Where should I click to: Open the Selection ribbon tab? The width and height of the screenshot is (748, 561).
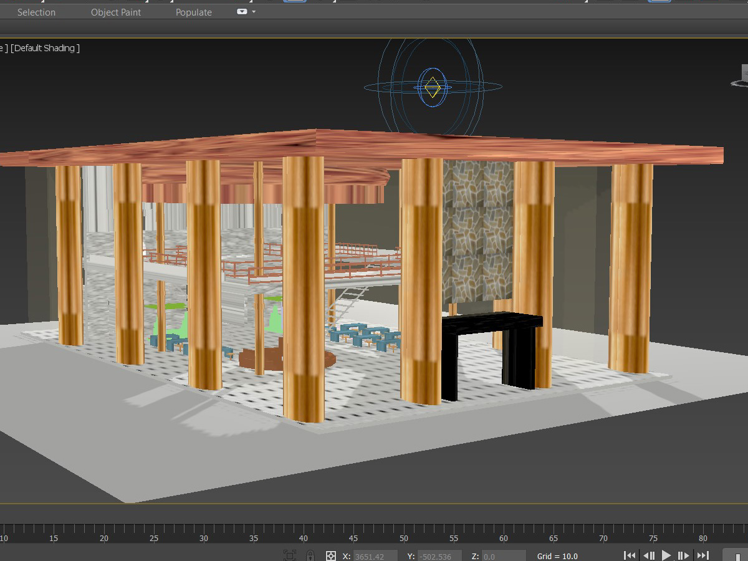pos(36,12)
